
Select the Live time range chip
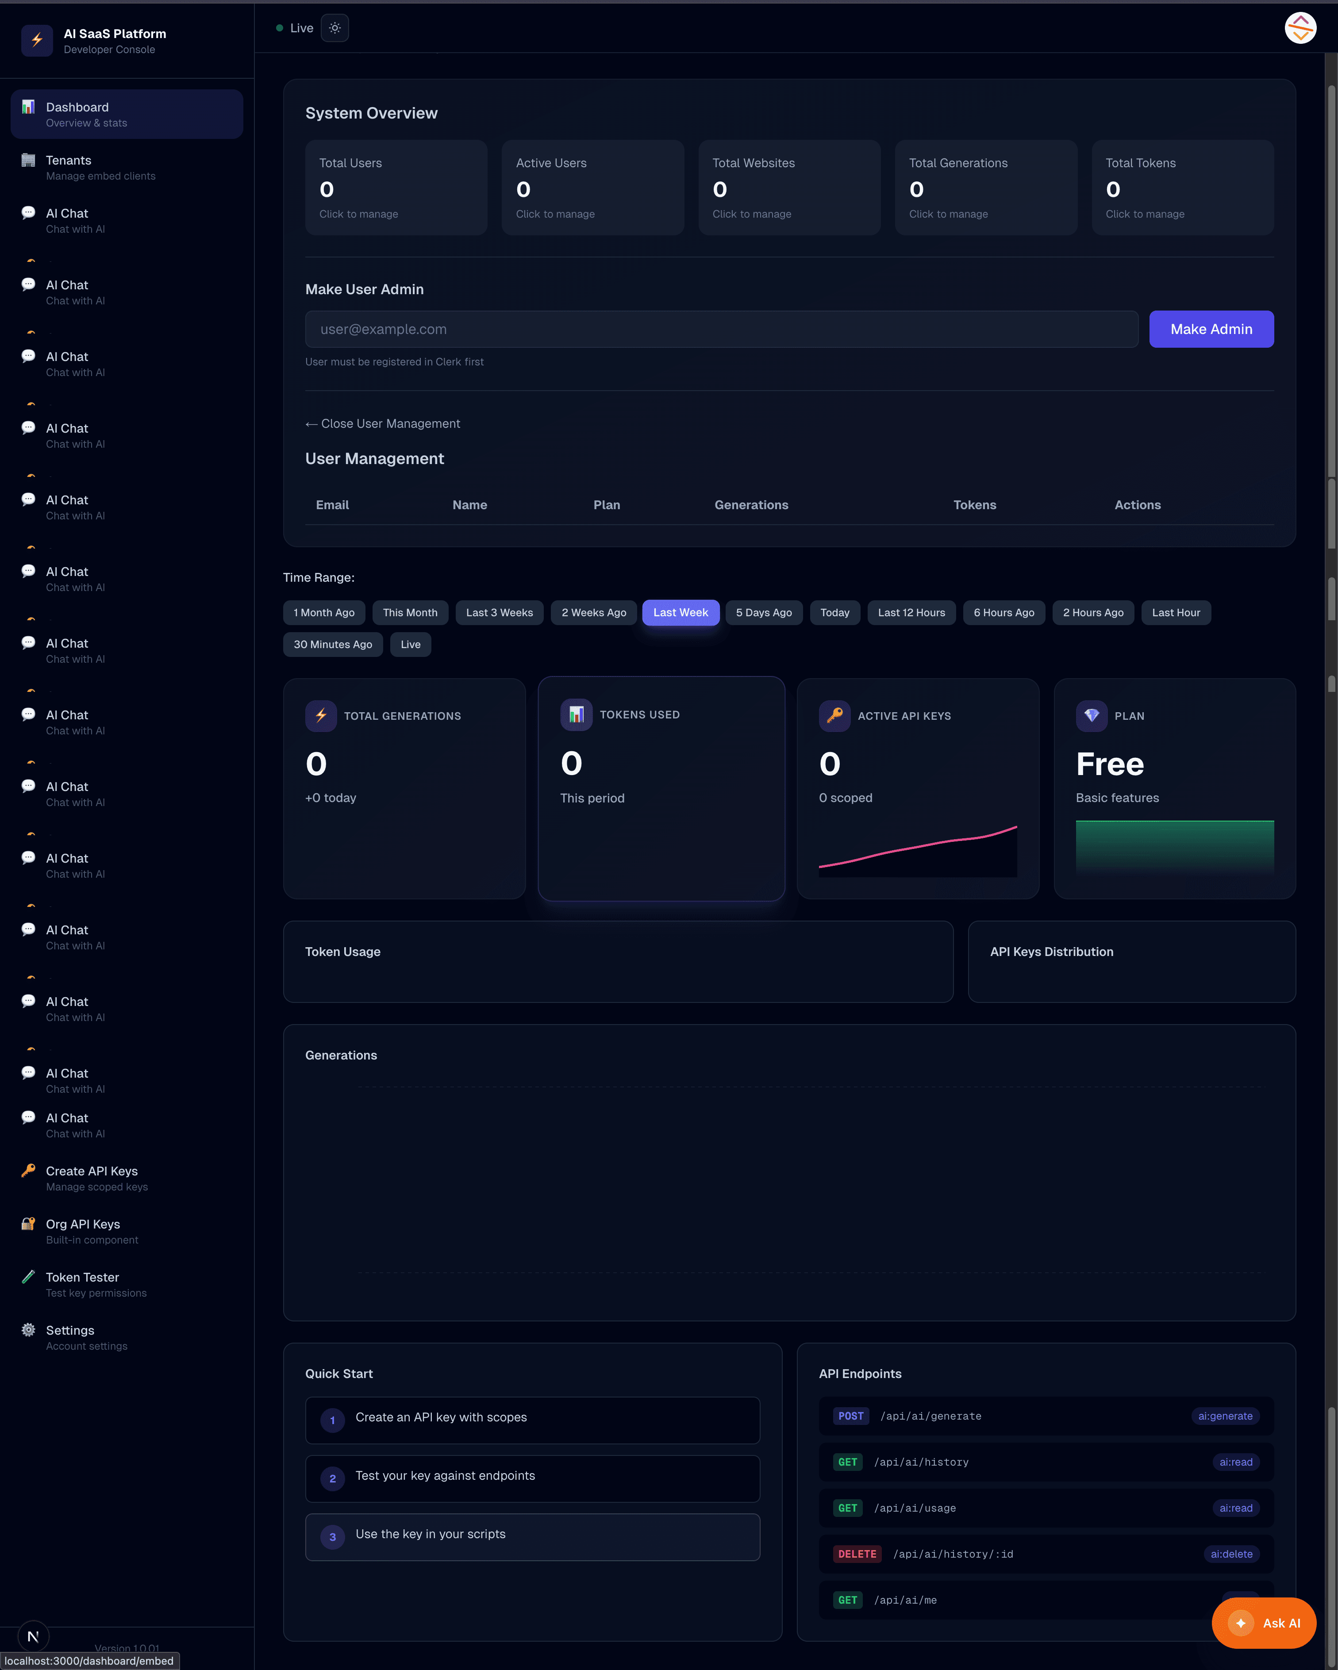coord(411,645)
